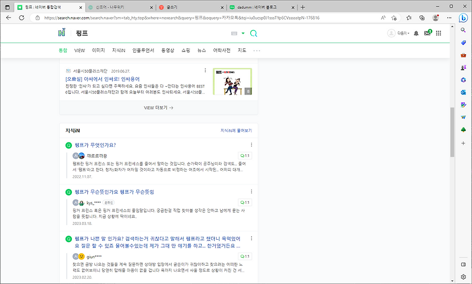Image resolution: width=472 pixels, height=284 pixels.
Task: Open the browser profile avatar
Action: click(x=435, y=18)
